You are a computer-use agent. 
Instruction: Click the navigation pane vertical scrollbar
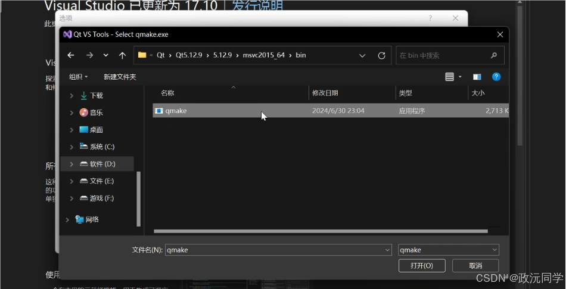pos(139,199)
